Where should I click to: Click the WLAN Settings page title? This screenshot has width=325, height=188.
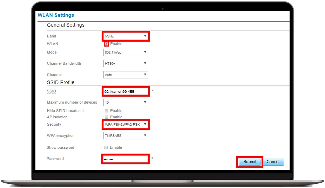(56, 15)
